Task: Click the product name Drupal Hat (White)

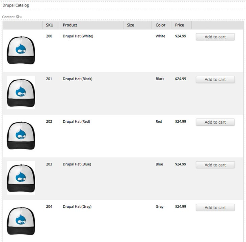Action: (78, 36)
